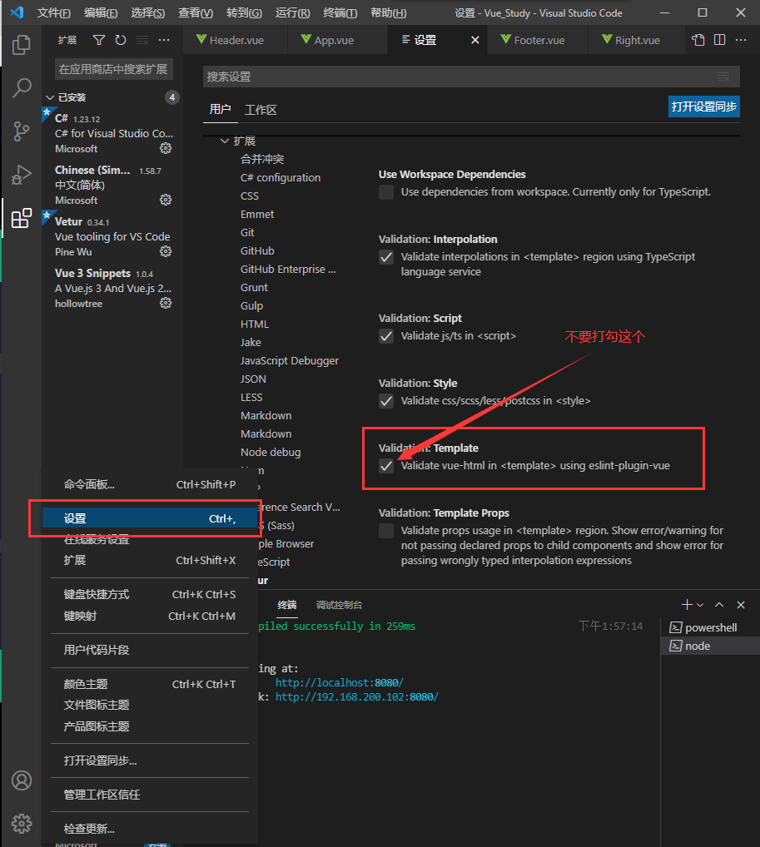Split the editor to the right

click(x=719, y=40)
